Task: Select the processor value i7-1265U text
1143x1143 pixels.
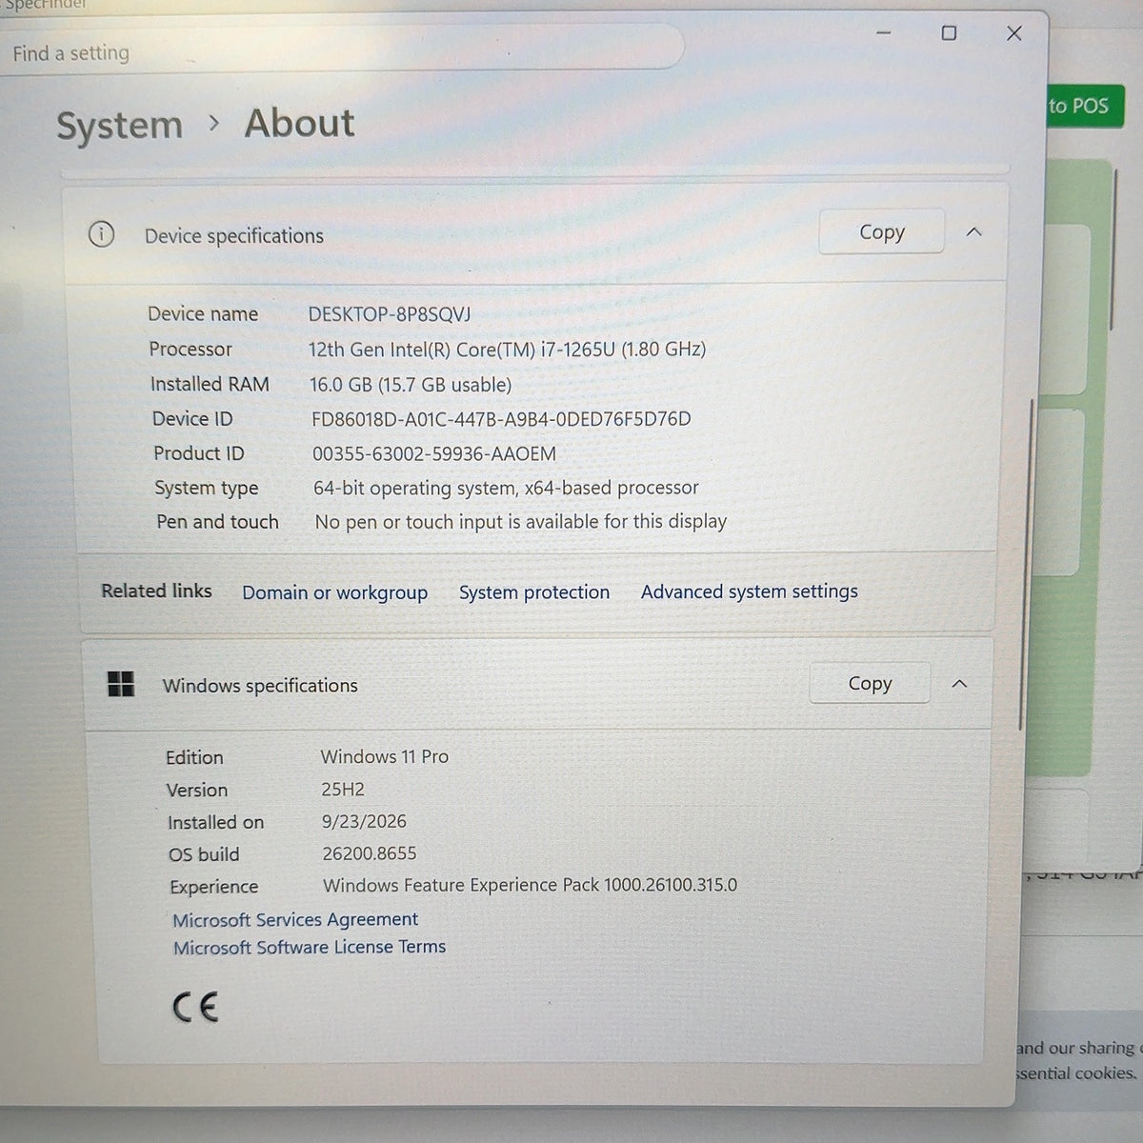Action: pos(507,350)
